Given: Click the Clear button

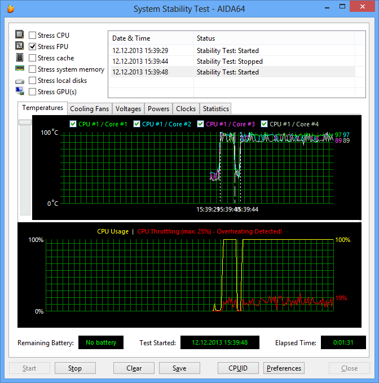Looking at the screenshot, I should tap(134, 368).
